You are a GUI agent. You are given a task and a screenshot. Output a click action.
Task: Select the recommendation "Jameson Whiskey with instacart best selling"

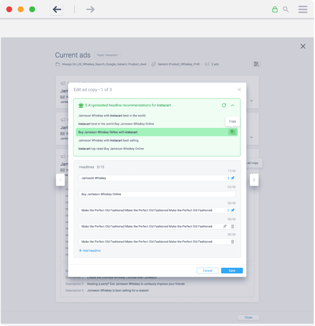click(x=108, y=140)
